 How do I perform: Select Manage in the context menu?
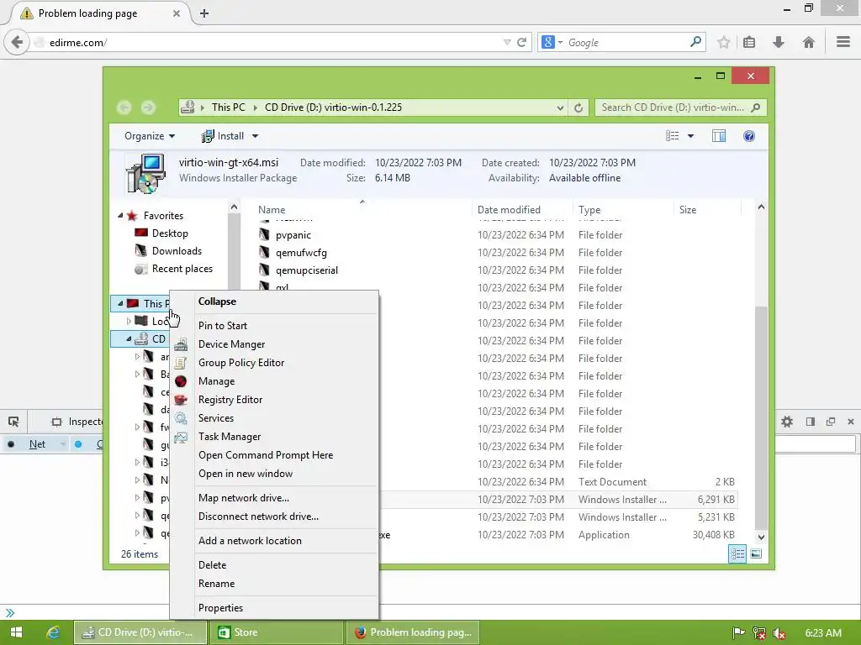coord(216,381)
